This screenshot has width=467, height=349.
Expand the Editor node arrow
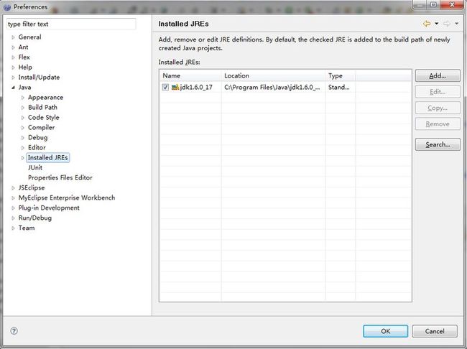(x=23, y=148)
